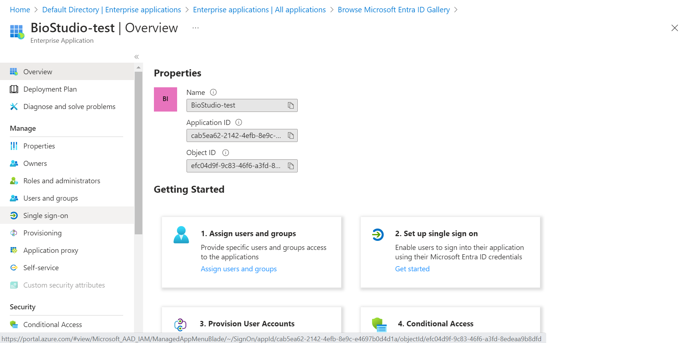Click the Application ID text field
The width and height of the screenshot is (682, 343).
point(242,135)
